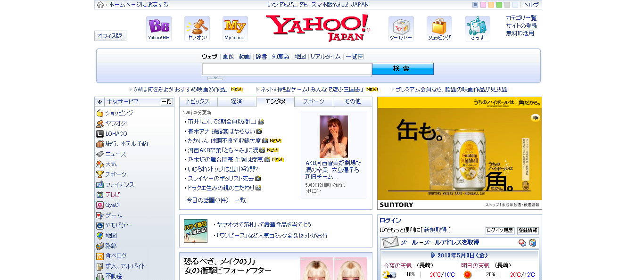This screenshot has height=280, width=636.
Task: Open the Yahoo! BB icon
Action: click(159, 29)
